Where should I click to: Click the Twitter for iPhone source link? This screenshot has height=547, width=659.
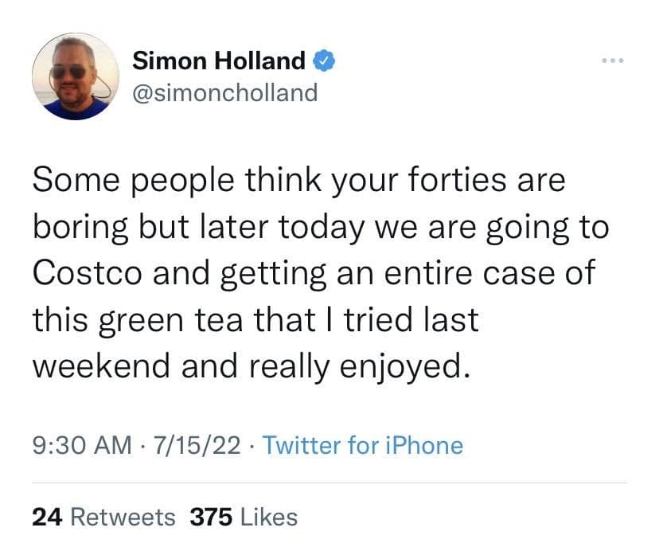tap(362, 445)
